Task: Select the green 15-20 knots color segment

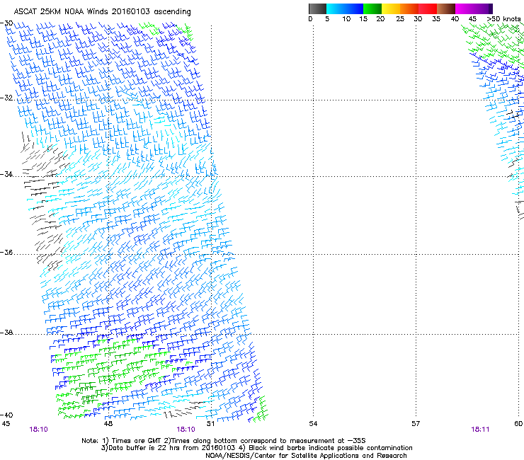Action: tap(372, 8)
